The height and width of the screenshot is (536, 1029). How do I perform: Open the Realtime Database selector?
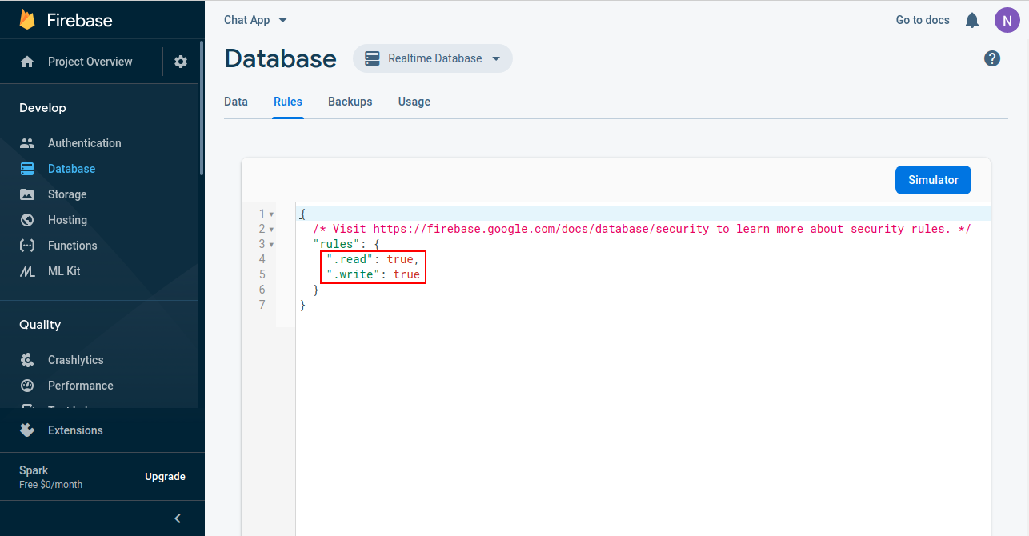pyautogui.click(x=432, y=58)
